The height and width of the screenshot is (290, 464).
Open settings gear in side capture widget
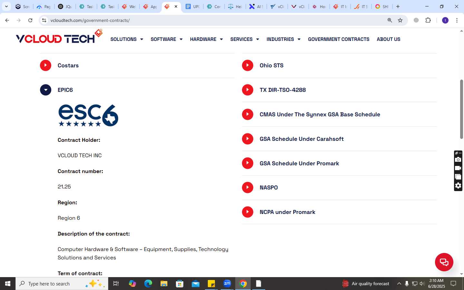[x=458, y=186]
